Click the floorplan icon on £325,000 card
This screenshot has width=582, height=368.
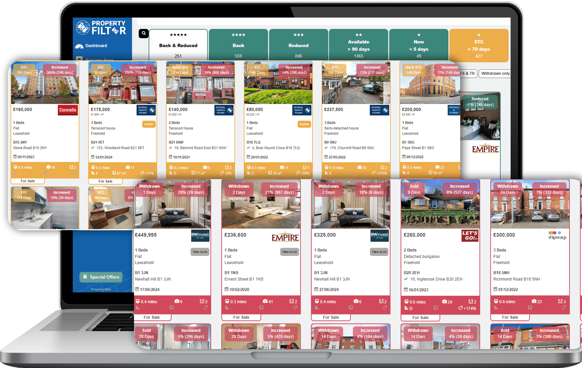point(381,301)
